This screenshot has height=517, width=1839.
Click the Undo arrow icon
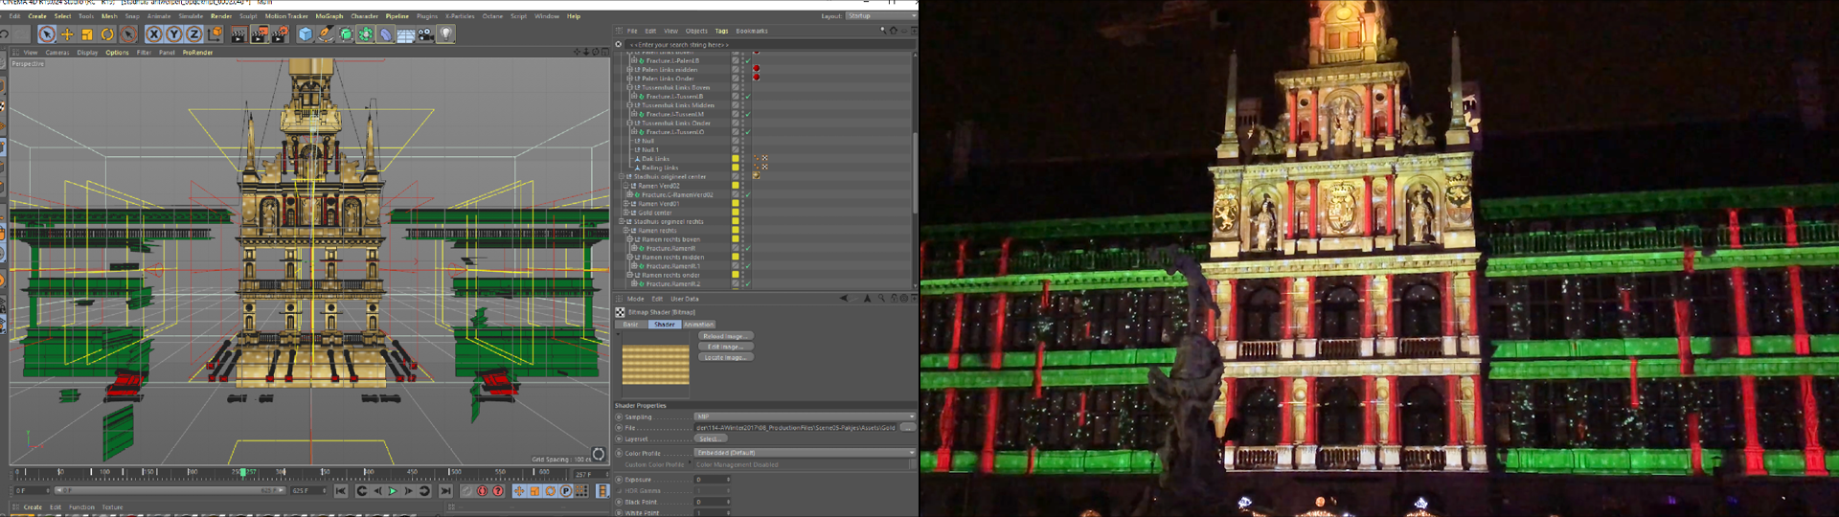(5, 34)
